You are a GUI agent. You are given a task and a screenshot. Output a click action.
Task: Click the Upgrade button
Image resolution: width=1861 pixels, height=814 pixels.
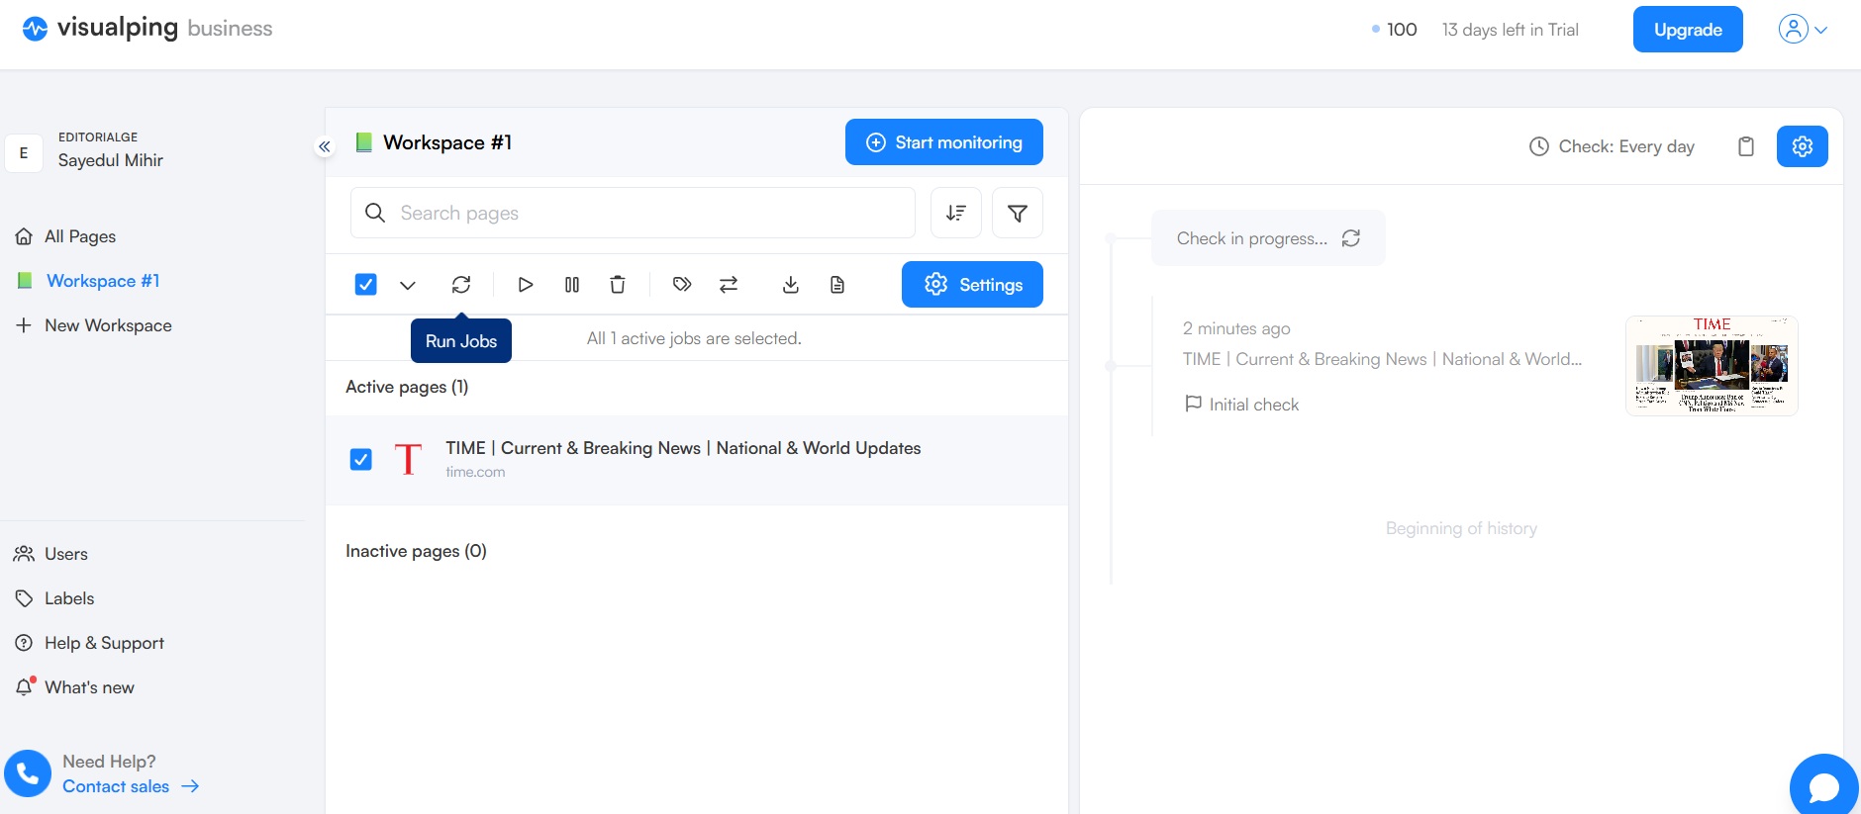tap(1688, 30)
